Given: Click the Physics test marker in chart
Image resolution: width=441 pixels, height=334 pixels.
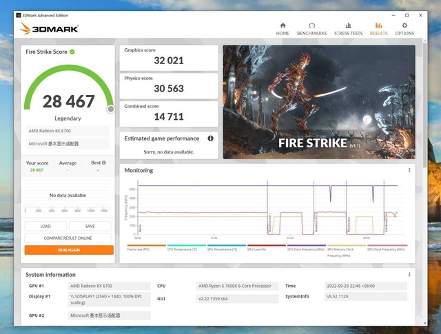Looking at the screenshot, I should pos(349,225).
